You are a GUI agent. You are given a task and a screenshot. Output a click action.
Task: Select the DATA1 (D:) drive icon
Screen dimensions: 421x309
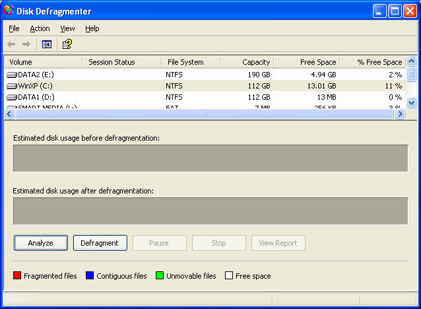pos(12,97)
